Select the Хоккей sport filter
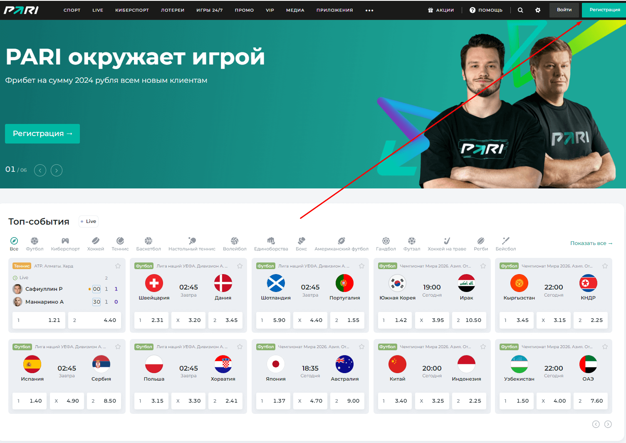The width and height of the screenshot is (626, 443). (96, 244)
